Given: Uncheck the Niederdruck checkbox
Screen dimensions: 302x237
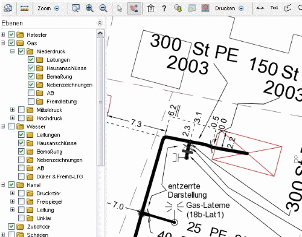Looking at the screenshot, I should point(21,51).
